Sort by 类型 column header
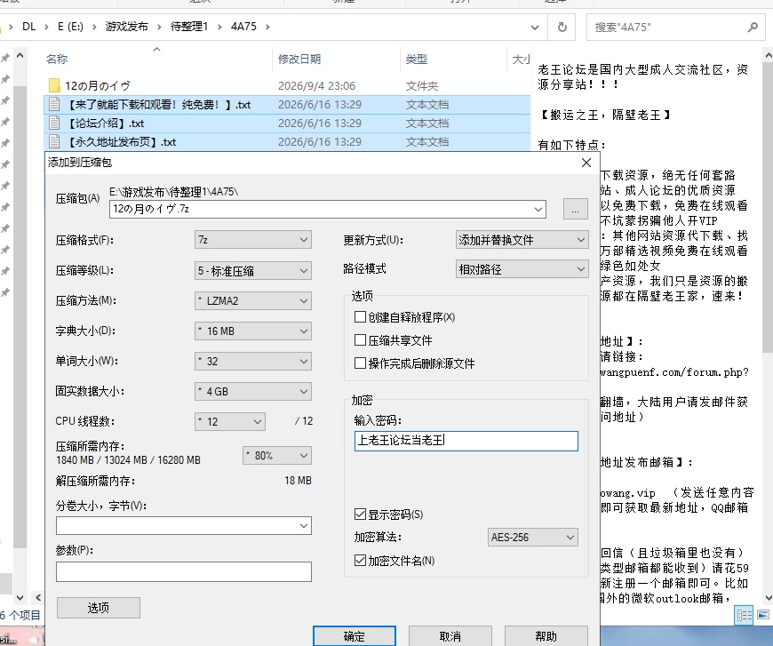 click(x=417, y=60)
